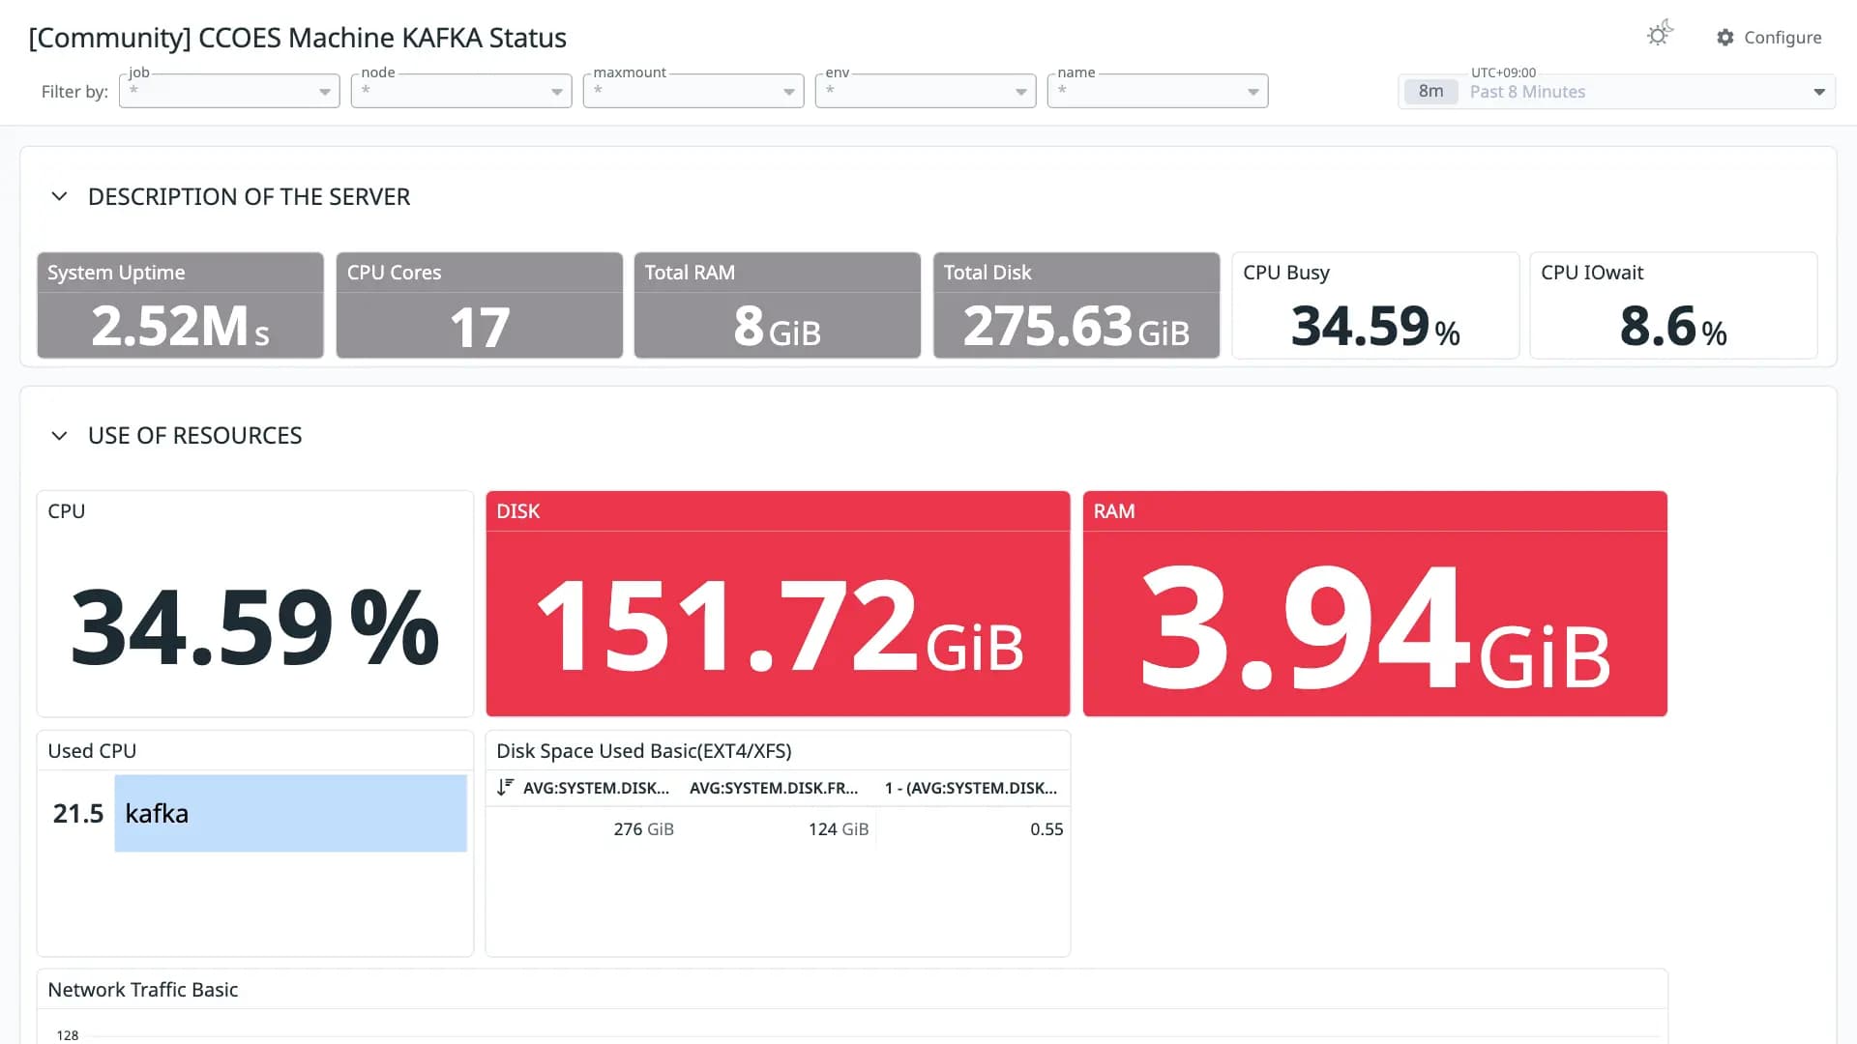The height and width of the screenshot is (1044, 1857).
Task: Select the System Uptime widget
Action: [180, 305]
